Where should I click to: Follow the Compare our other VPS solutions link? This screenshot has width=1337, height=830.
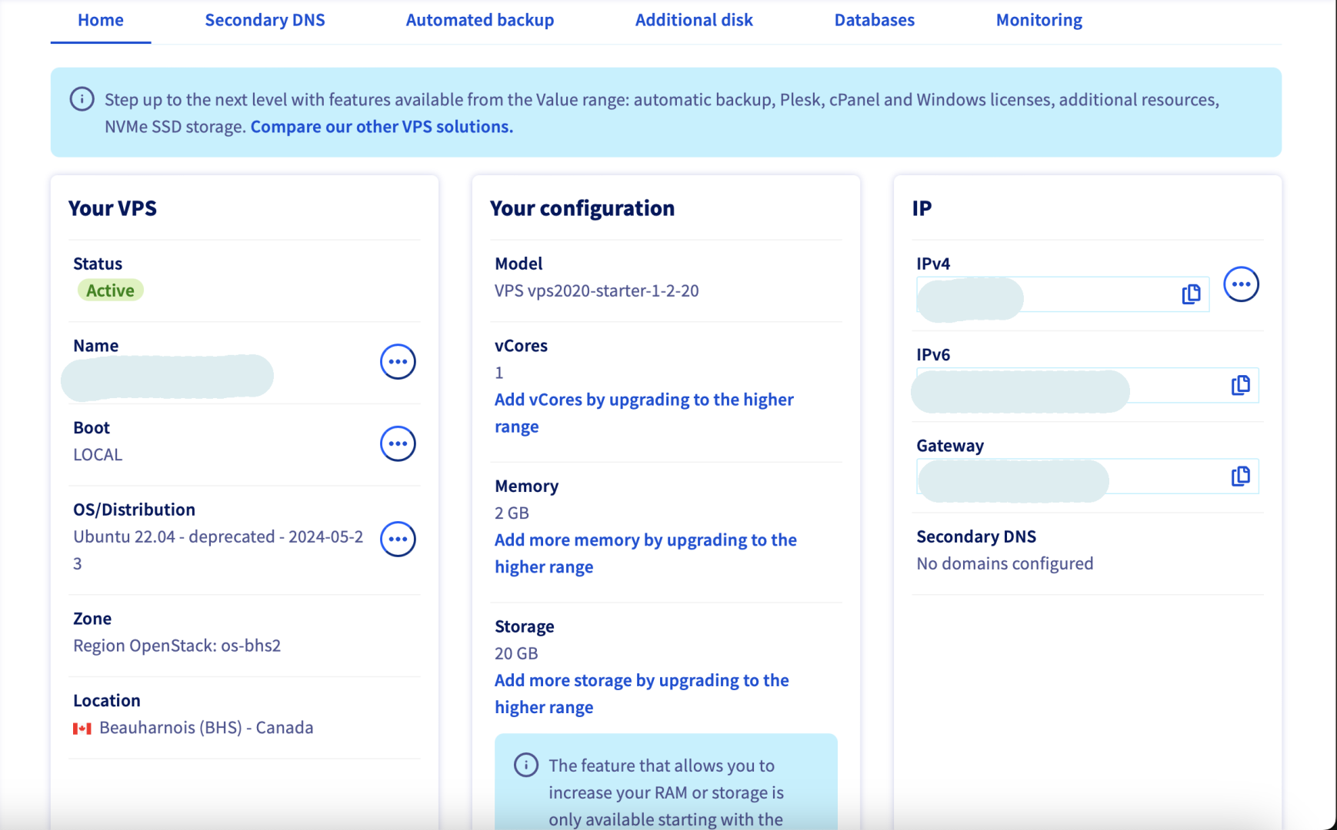[382, 127]
